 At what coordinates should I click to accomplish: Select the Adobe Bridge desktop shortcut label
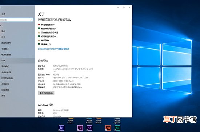(71, 122)
